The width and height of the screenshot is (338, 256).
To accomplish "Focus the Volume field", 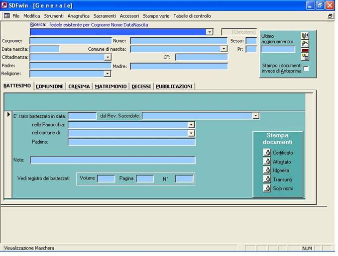I will (x=106, y=178).
